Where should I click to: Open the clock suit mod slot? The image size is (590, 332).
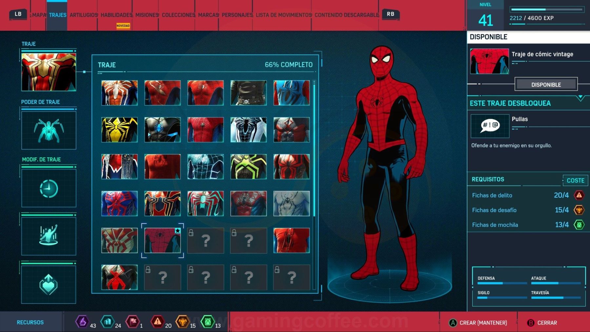tap(49, 188)
